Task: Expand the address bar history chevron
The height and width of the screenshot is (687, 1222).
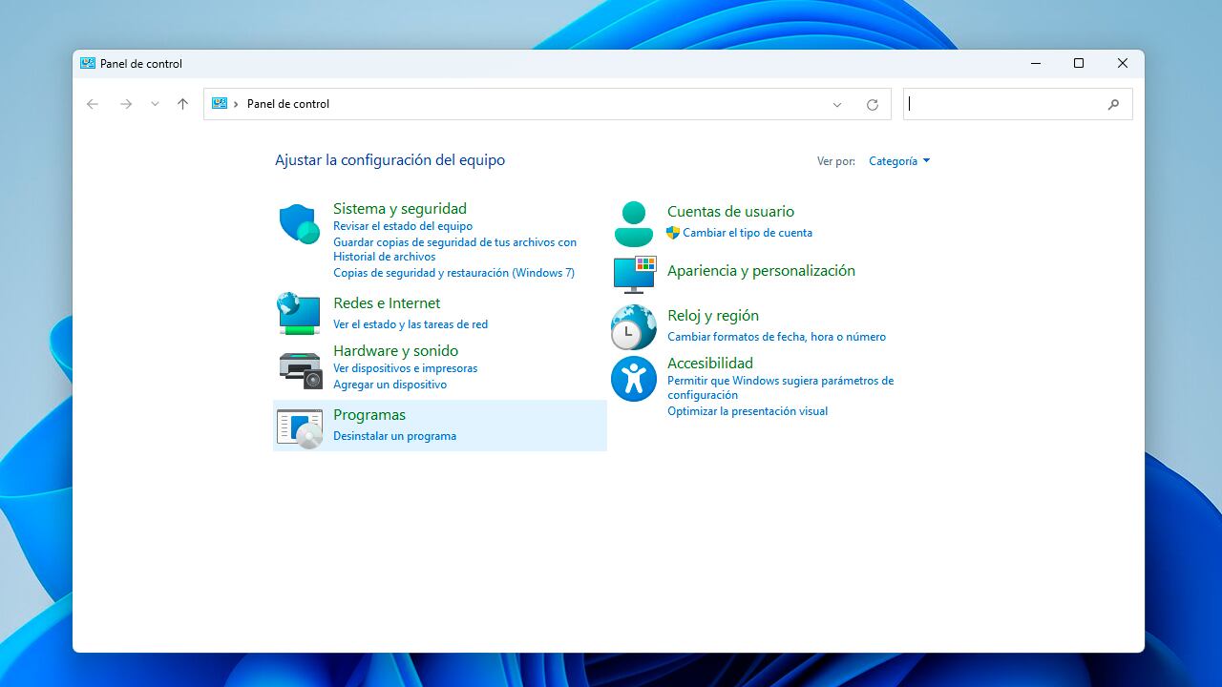Action: [x=837, y=104]
